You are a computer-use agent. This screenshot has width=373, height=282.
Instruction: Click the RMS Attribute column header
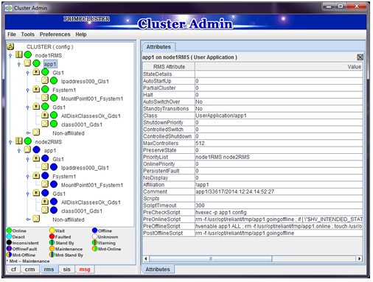(x=169, y=67)
